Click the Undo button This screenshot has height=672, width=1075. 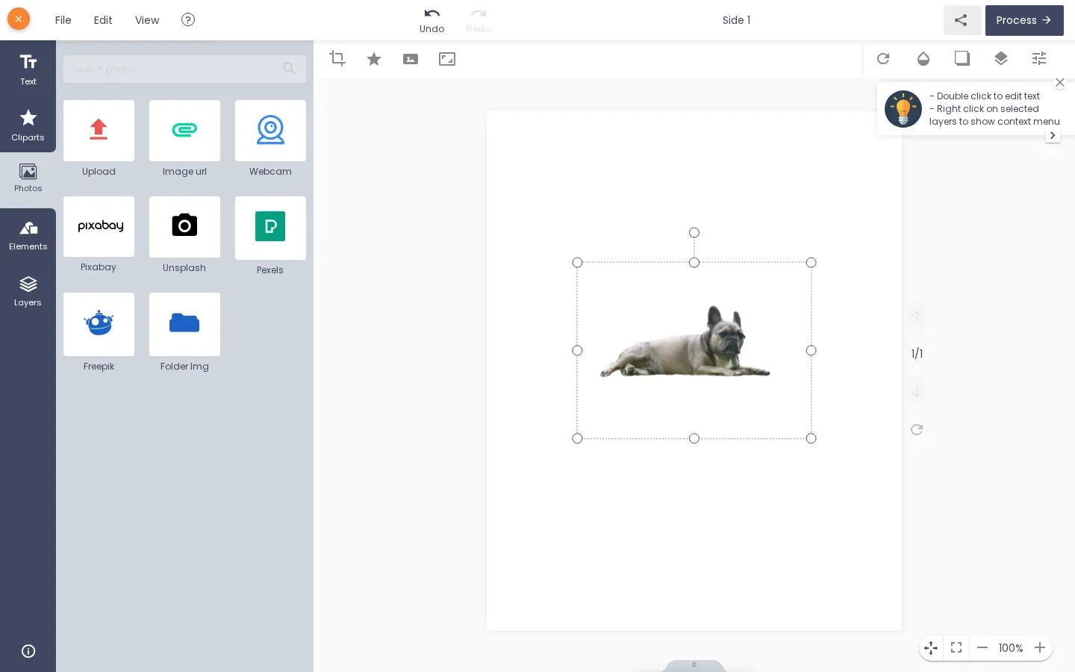(431, 20)
